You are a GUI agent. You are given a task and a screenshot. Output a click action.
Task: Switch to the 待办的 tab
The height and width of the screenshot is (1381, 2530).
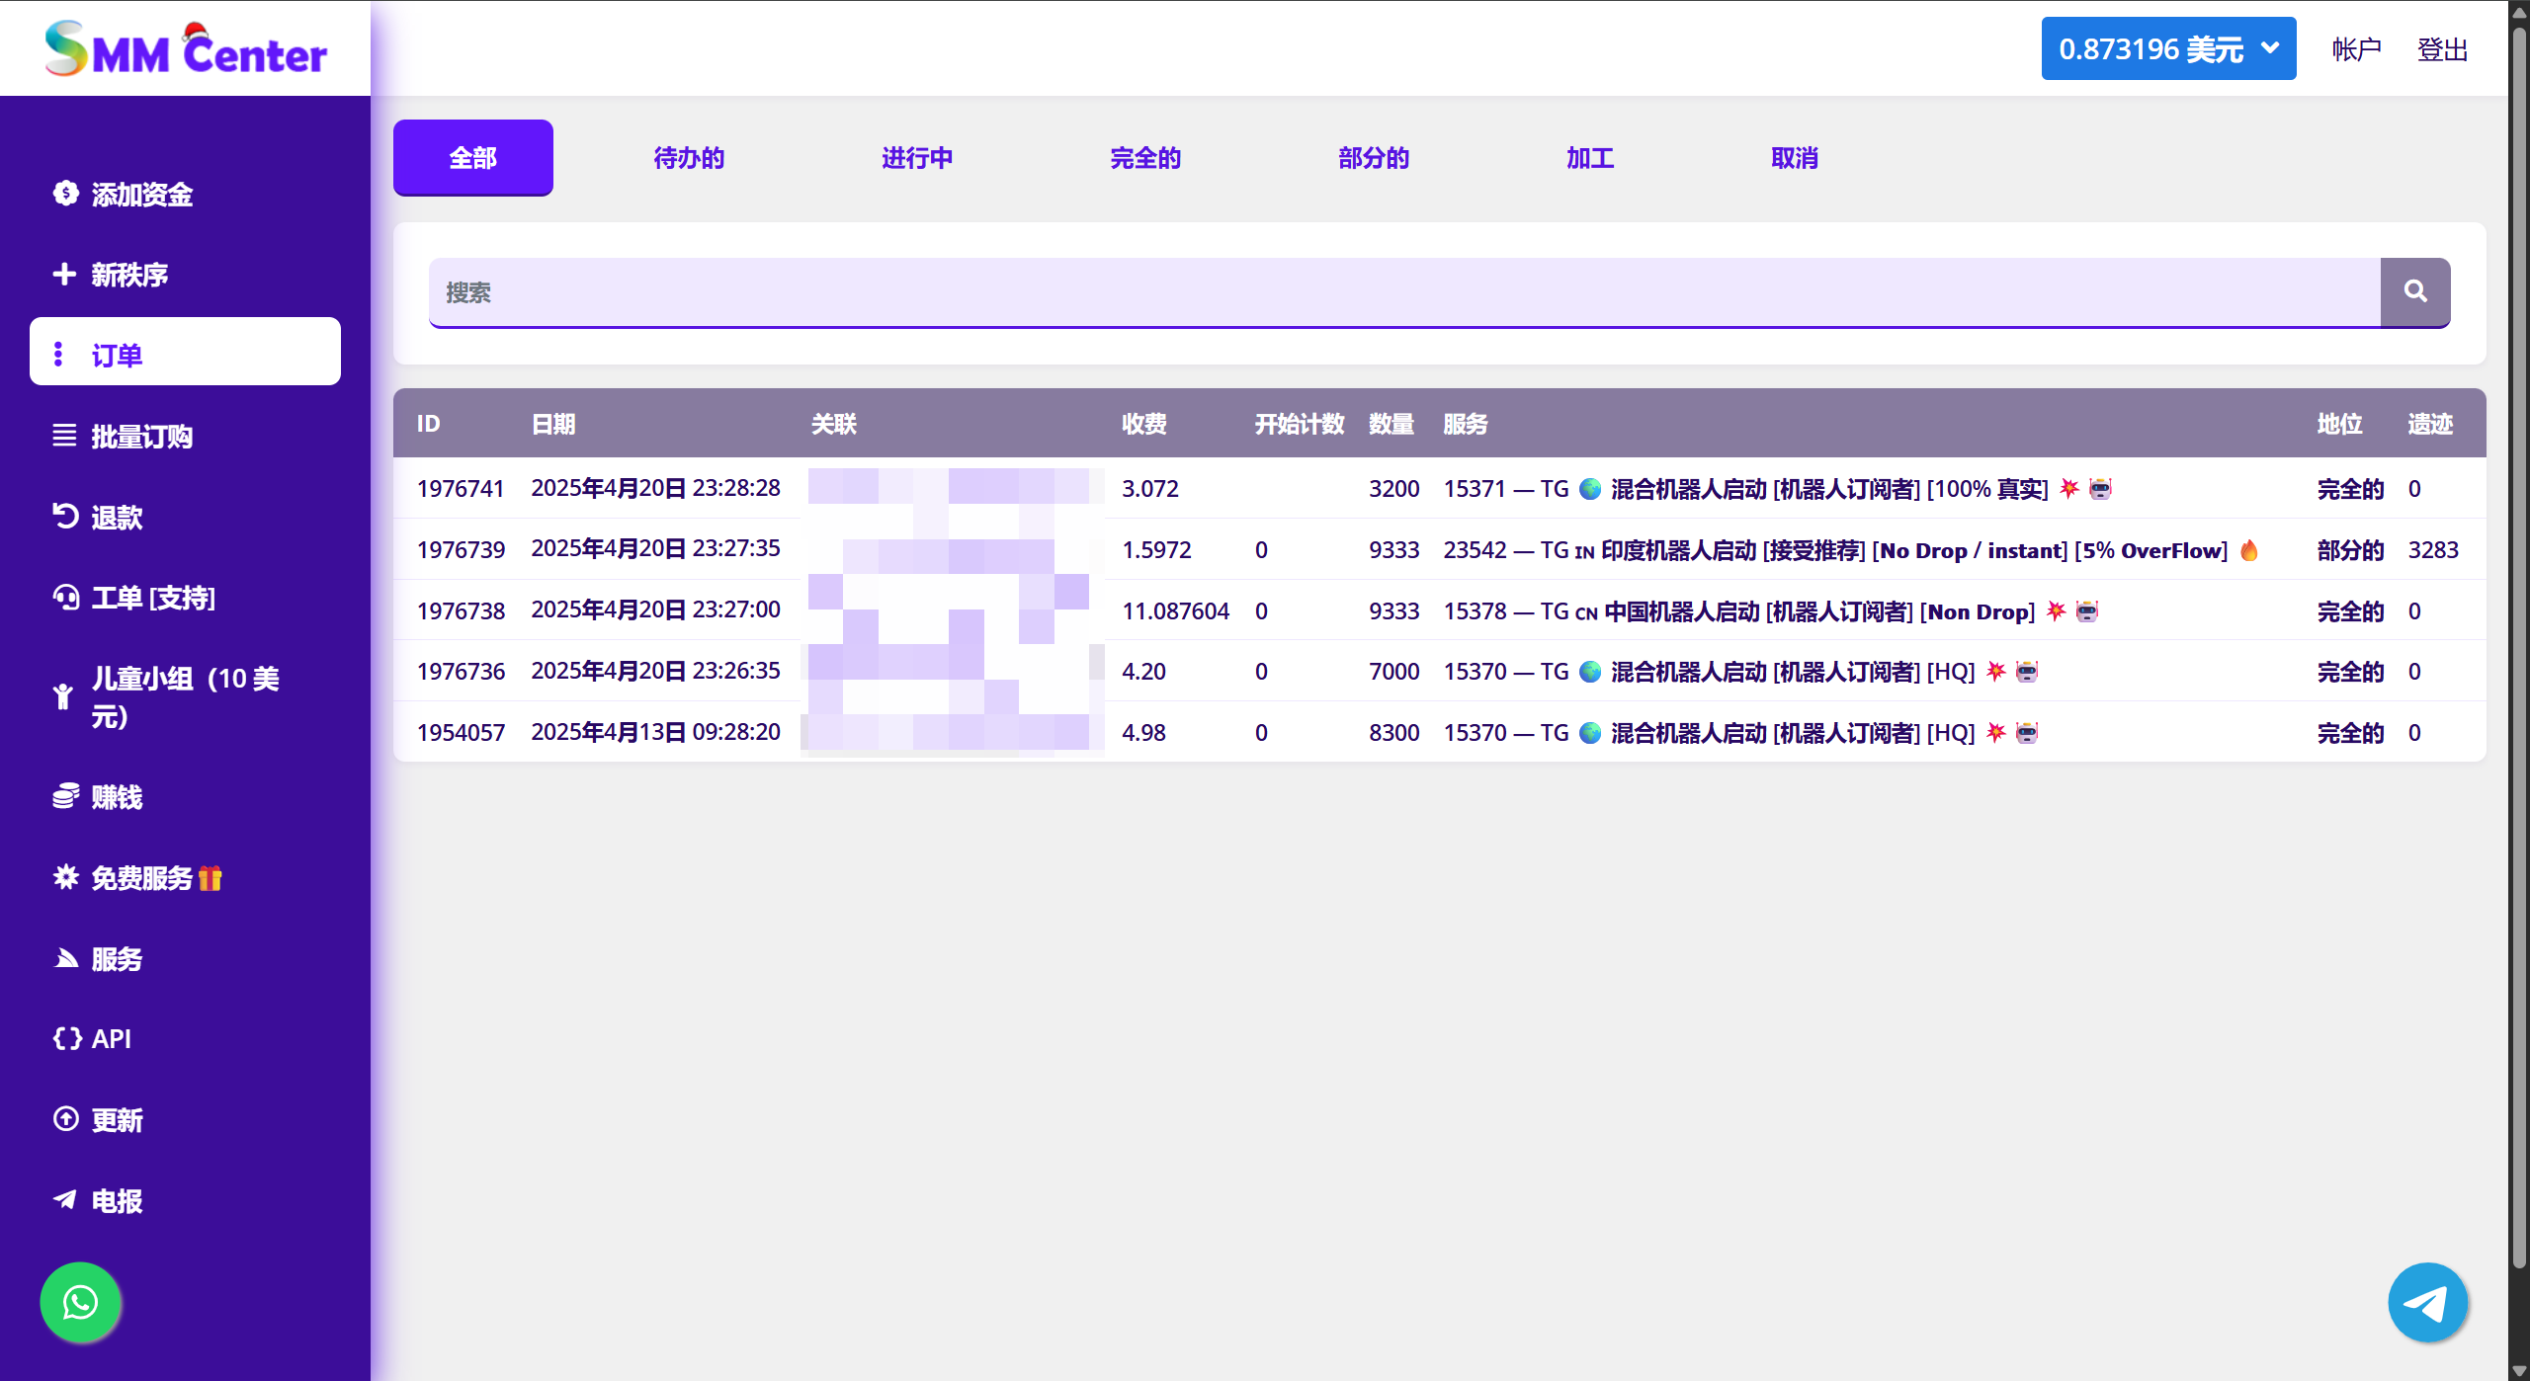pos(689,158)
